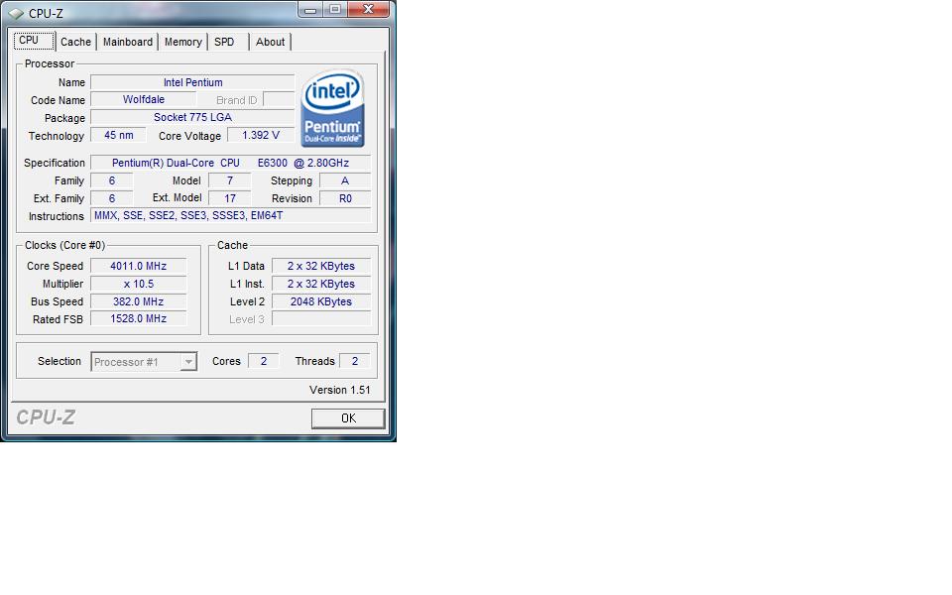
Task: Click the Package value 'Socket 775 LGA'
Action: (192, 117)
